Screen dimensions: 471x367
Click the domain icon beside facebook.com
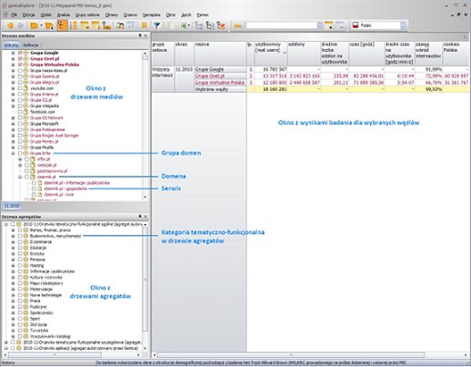[x=26, y=112]
